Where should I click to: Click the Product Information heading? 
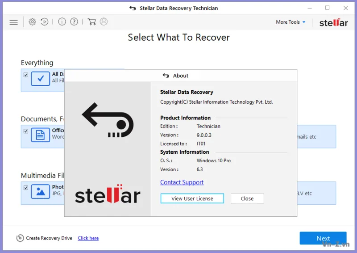tap(185, 118)
